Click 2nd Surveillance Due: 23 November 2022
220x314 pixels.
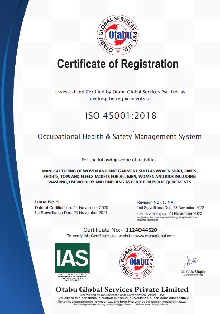(x=170, y=208)
